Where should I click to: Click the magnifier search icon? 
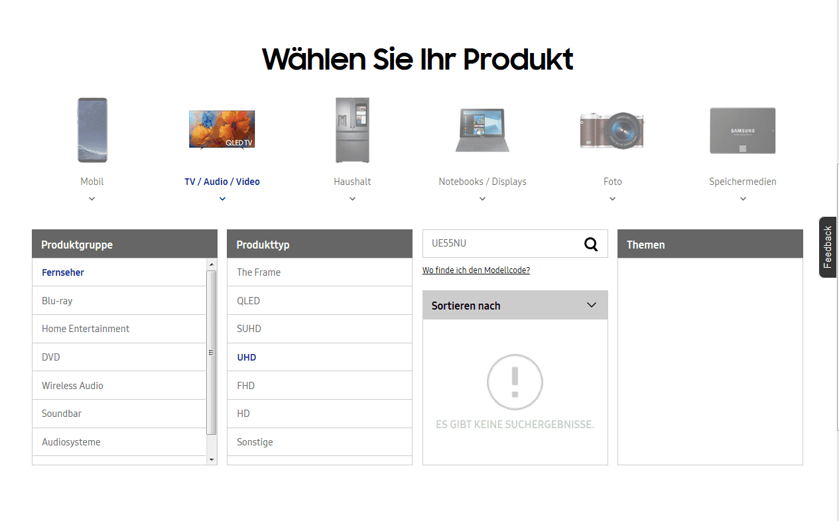(x=591, y=244)
